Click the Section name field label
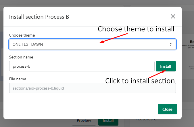Screen dimensions: 194x127 21,57
